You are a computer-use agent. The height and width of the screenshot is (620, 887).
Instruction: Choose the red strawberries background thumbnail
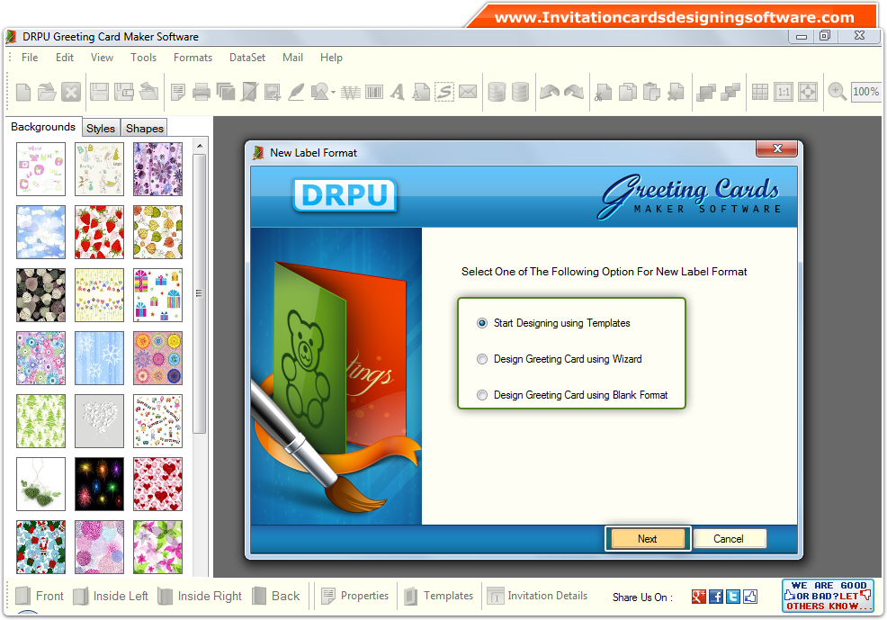click(99, 232)
